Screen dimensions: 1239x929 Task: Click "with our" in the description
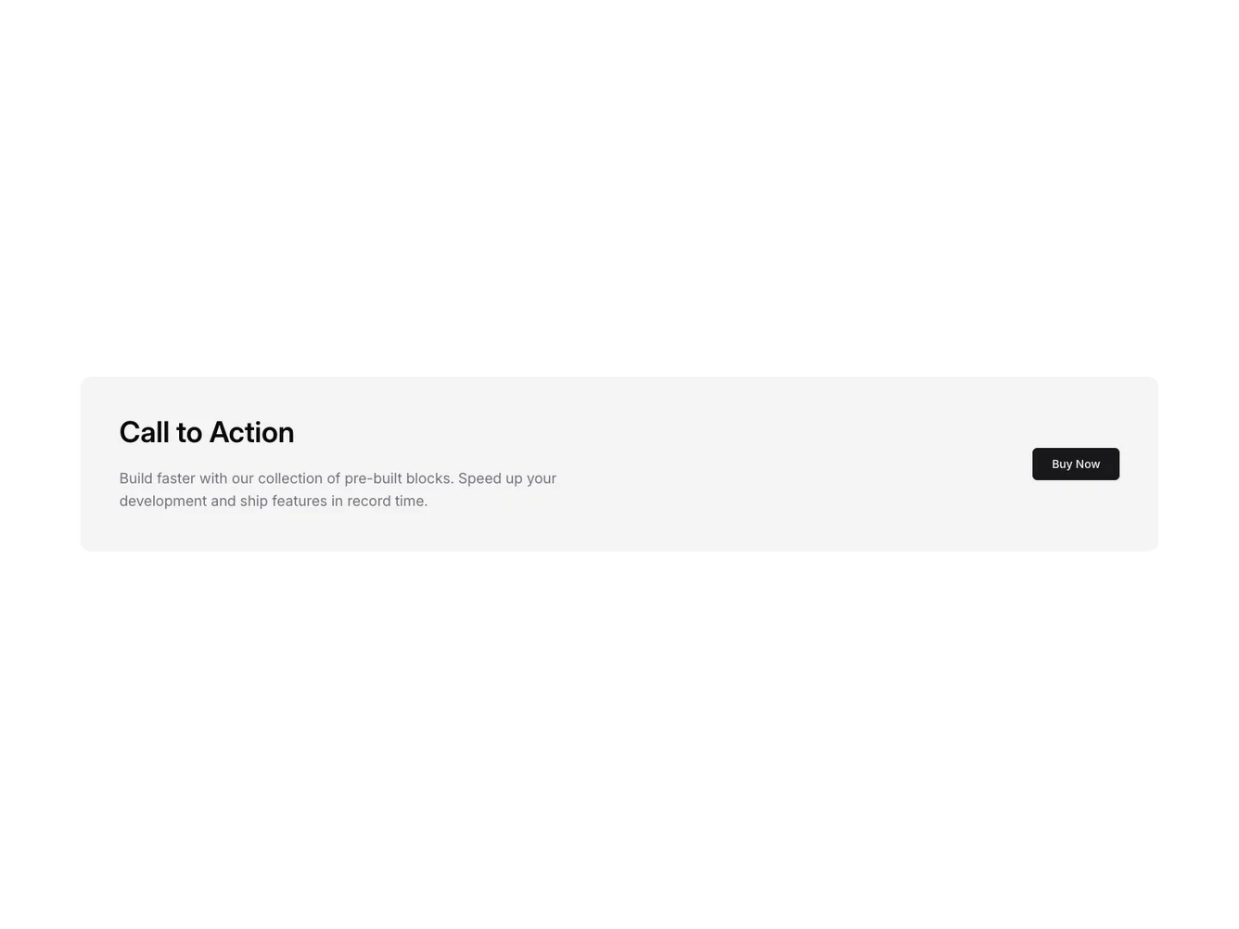(x=226, y=478)
